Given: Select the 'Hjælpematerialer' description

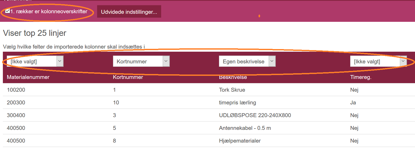Looking at the screenshot, I should click(x=240, y=141).
